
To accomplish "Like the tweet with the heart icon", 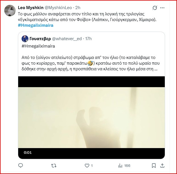I will (87, 165).
